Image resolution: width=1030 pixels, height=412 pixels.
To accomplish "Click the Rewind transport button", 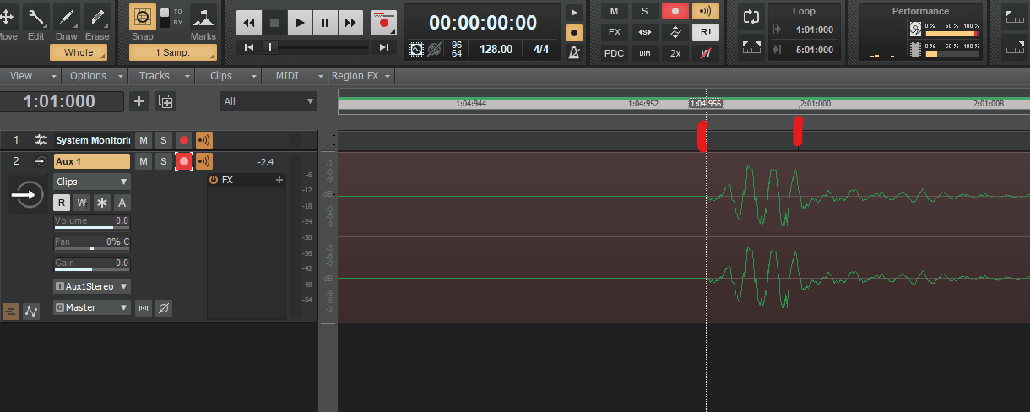I will 248,23.
